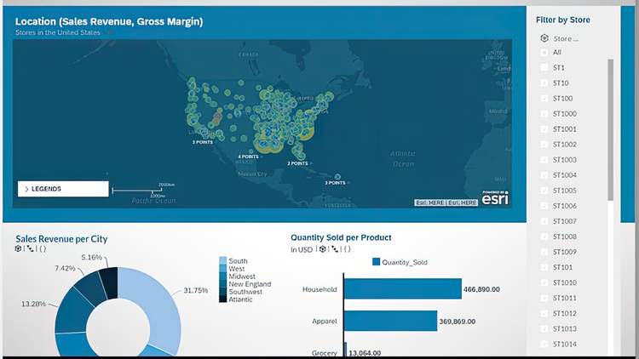Toggle the ST1010 store checkbox

(x=544, y=282)
